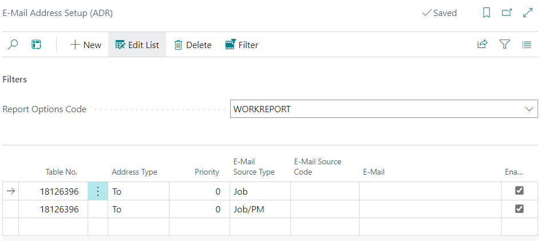Click the analysis mode icon beside search

pos(36,45)
